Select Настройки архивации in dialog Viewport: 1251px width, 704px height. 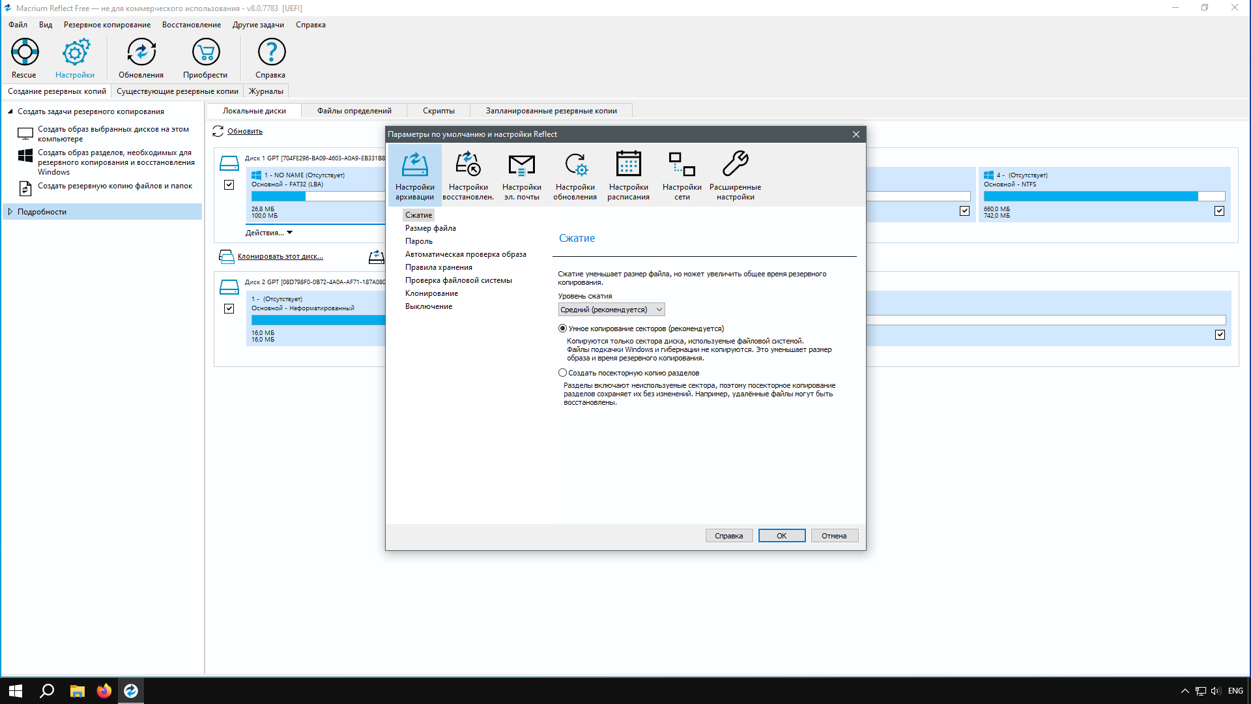(414, 175)
